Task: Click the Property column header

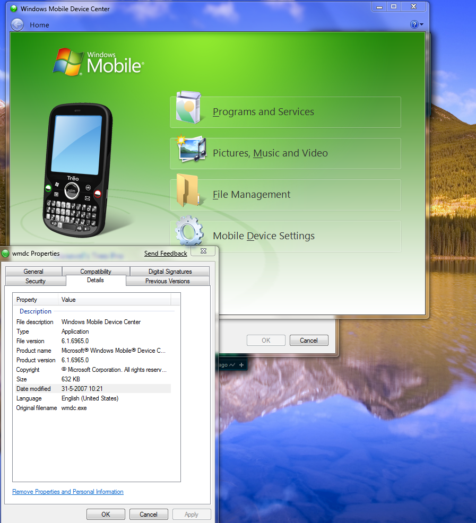Action: click(x=36, y=300)
